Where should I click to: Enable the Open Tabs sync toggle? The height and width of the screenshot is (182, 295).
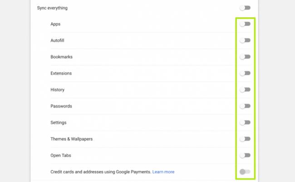(x=245, y=155)
